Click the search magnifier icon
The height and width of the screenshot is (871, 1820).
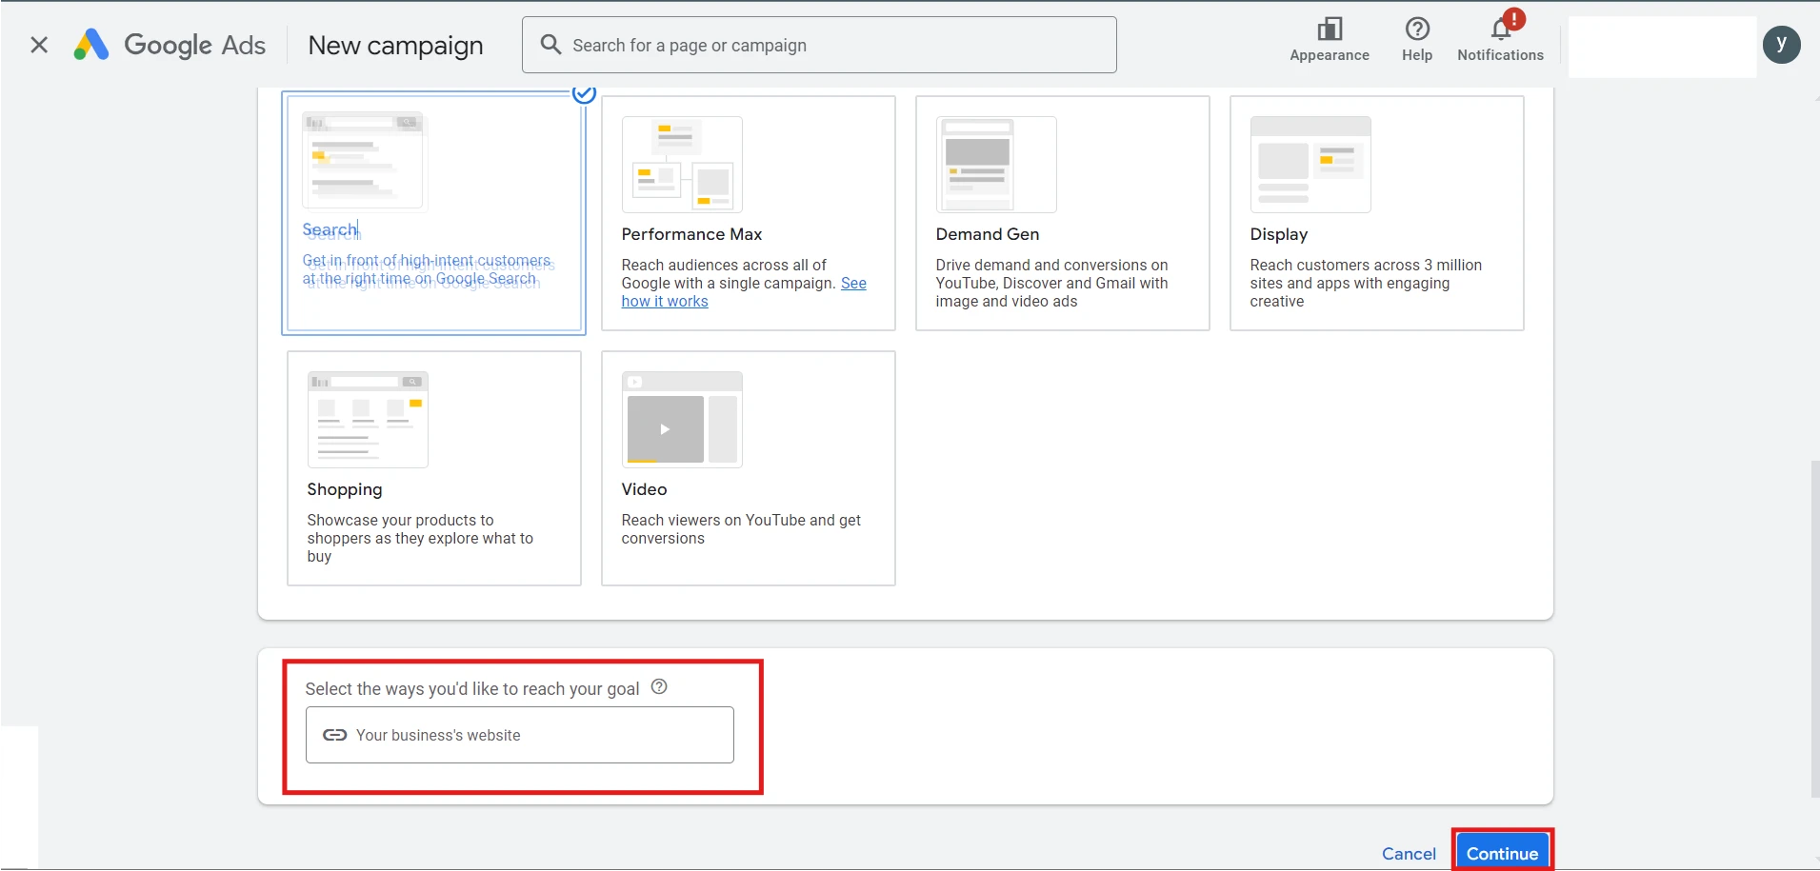(550, 45)
